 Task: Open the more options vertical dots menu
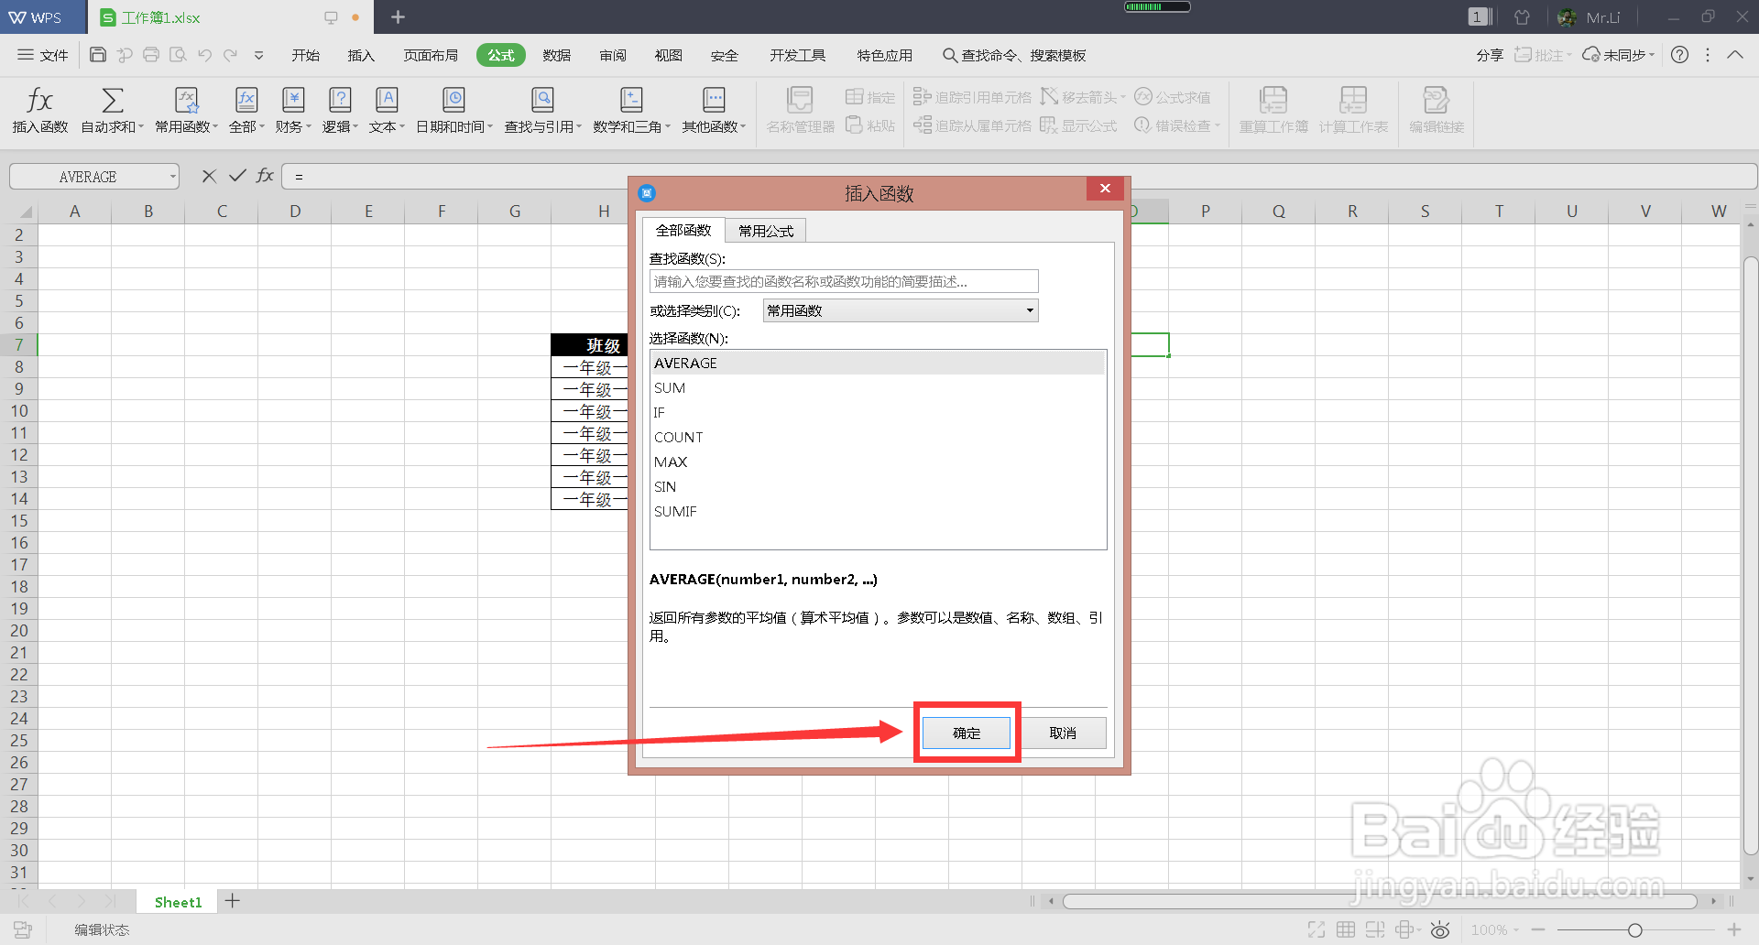coord(1708,55)
